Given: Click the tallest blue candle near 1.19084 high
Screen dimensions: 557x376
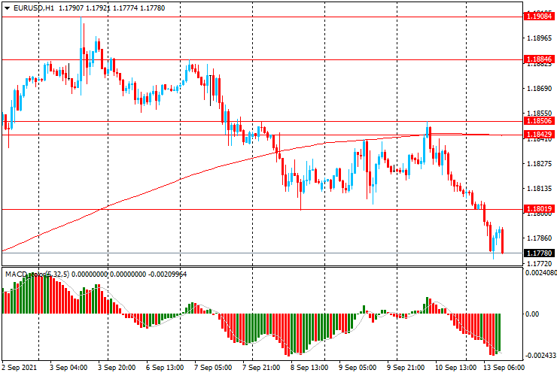Looking at the screenshot, I should pos(81,56).
